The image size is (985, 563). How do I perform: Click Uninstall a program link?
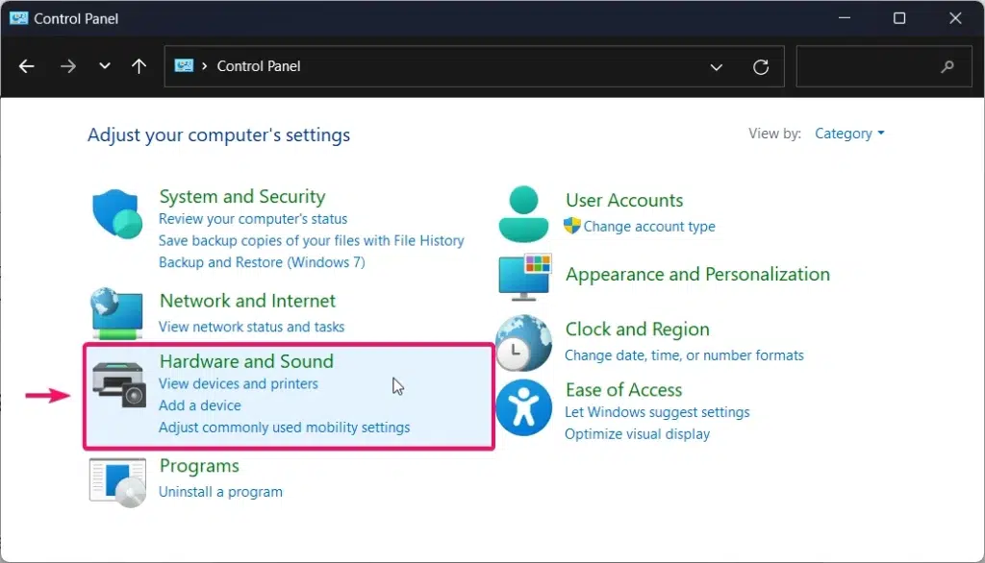(x=220, y=492)
